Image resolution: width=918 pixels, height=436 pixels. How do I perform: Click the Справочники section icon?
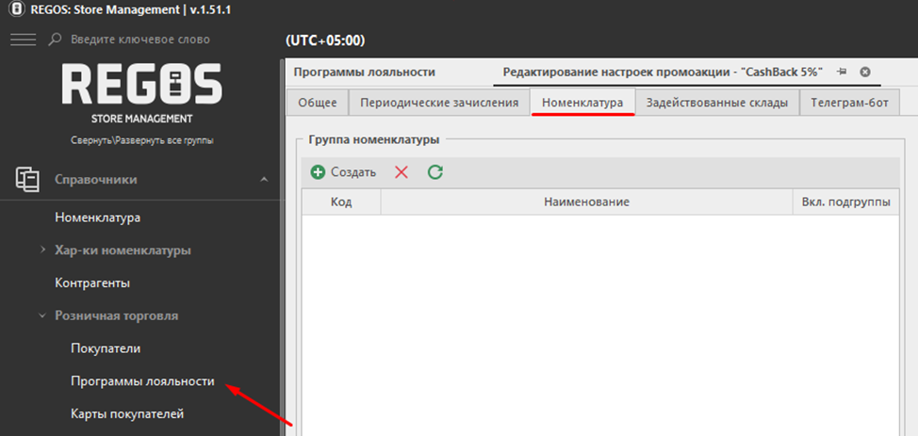(x=26, y=180)
